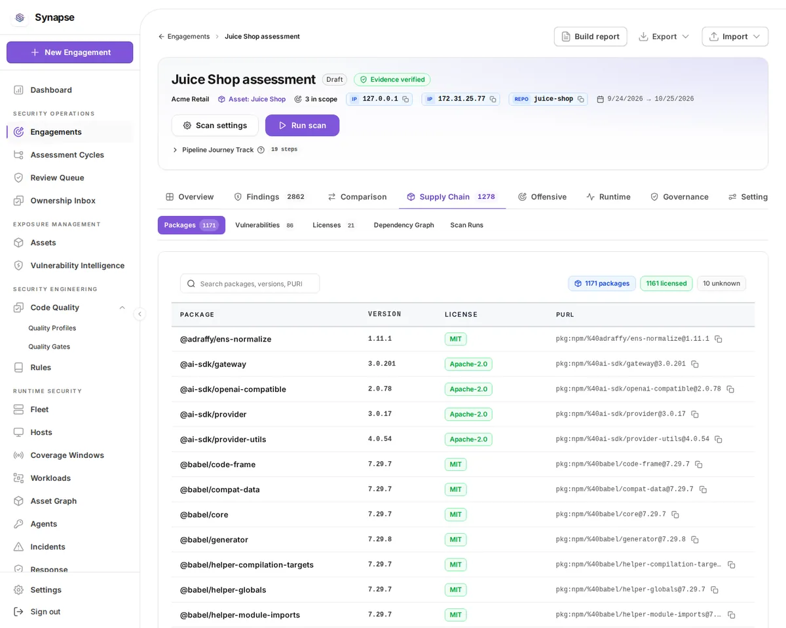Open Asset Graph
Viewport: 786px width, 628px height.
pos(69,501)
